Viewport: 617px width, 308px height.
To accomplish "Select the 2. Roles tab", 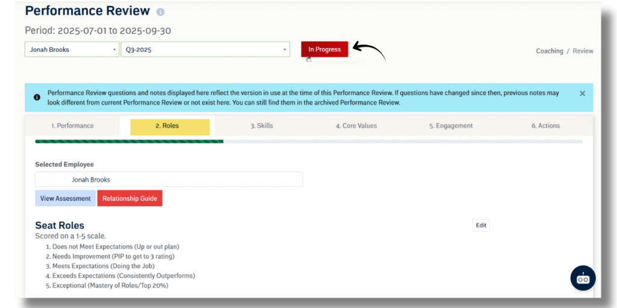I will (x=167, y=126).
